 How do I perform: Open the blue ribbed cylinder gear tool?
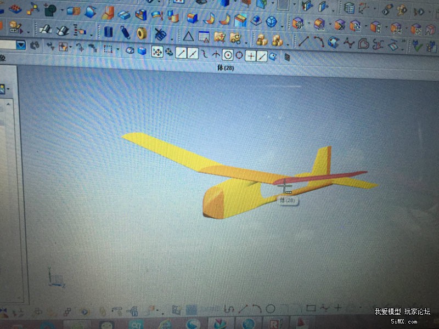[x=108, y=32]
